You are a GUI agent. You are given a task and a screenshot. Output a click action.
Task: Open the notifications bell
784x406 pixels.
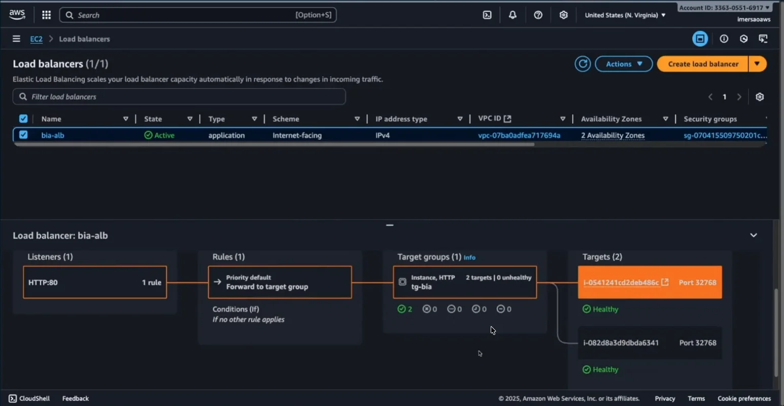513,15
